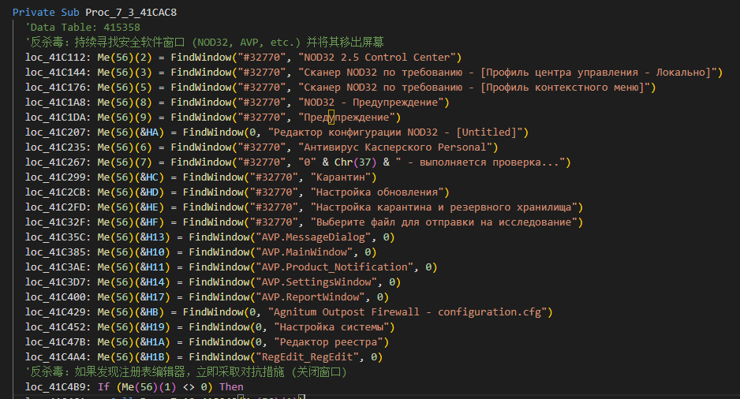740x399 pixels.
Task: Click "Настройка карантина и резервного хранилища" string
Action: (x=443, y=207)
